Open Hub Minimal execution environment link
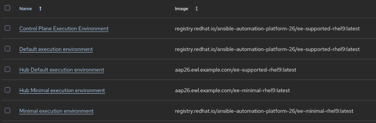The height and width of the screenshot is (123, 376). 62,90
